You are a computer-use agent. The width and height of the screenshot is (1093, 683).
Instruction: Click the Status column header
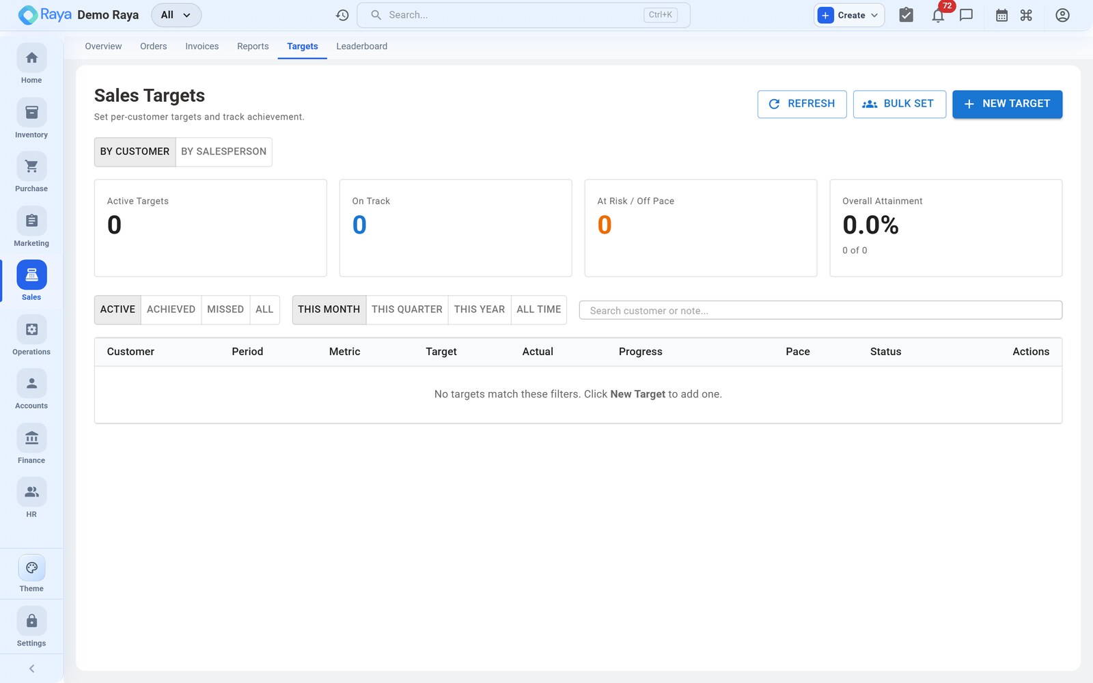pyautogui.click(x=885, y=352)
